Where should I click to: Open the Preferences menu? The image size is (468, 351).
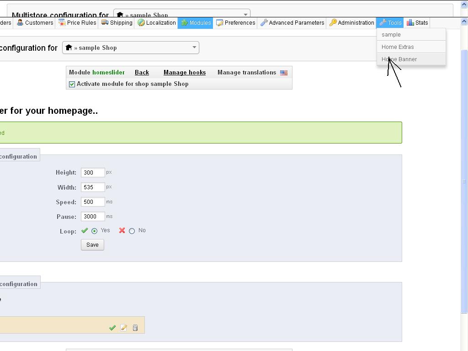[x=235, y=23]
